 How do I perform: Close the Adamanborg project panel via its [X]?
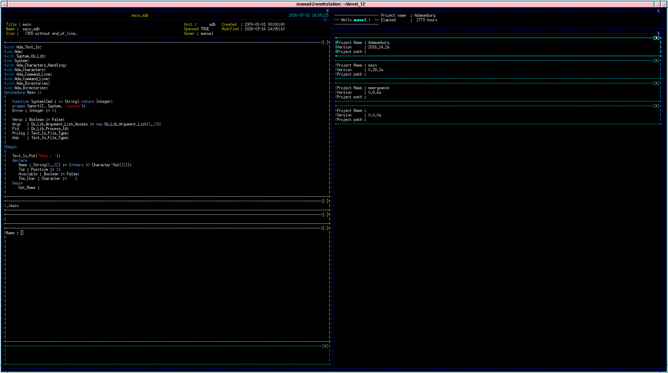coord(656,38)
